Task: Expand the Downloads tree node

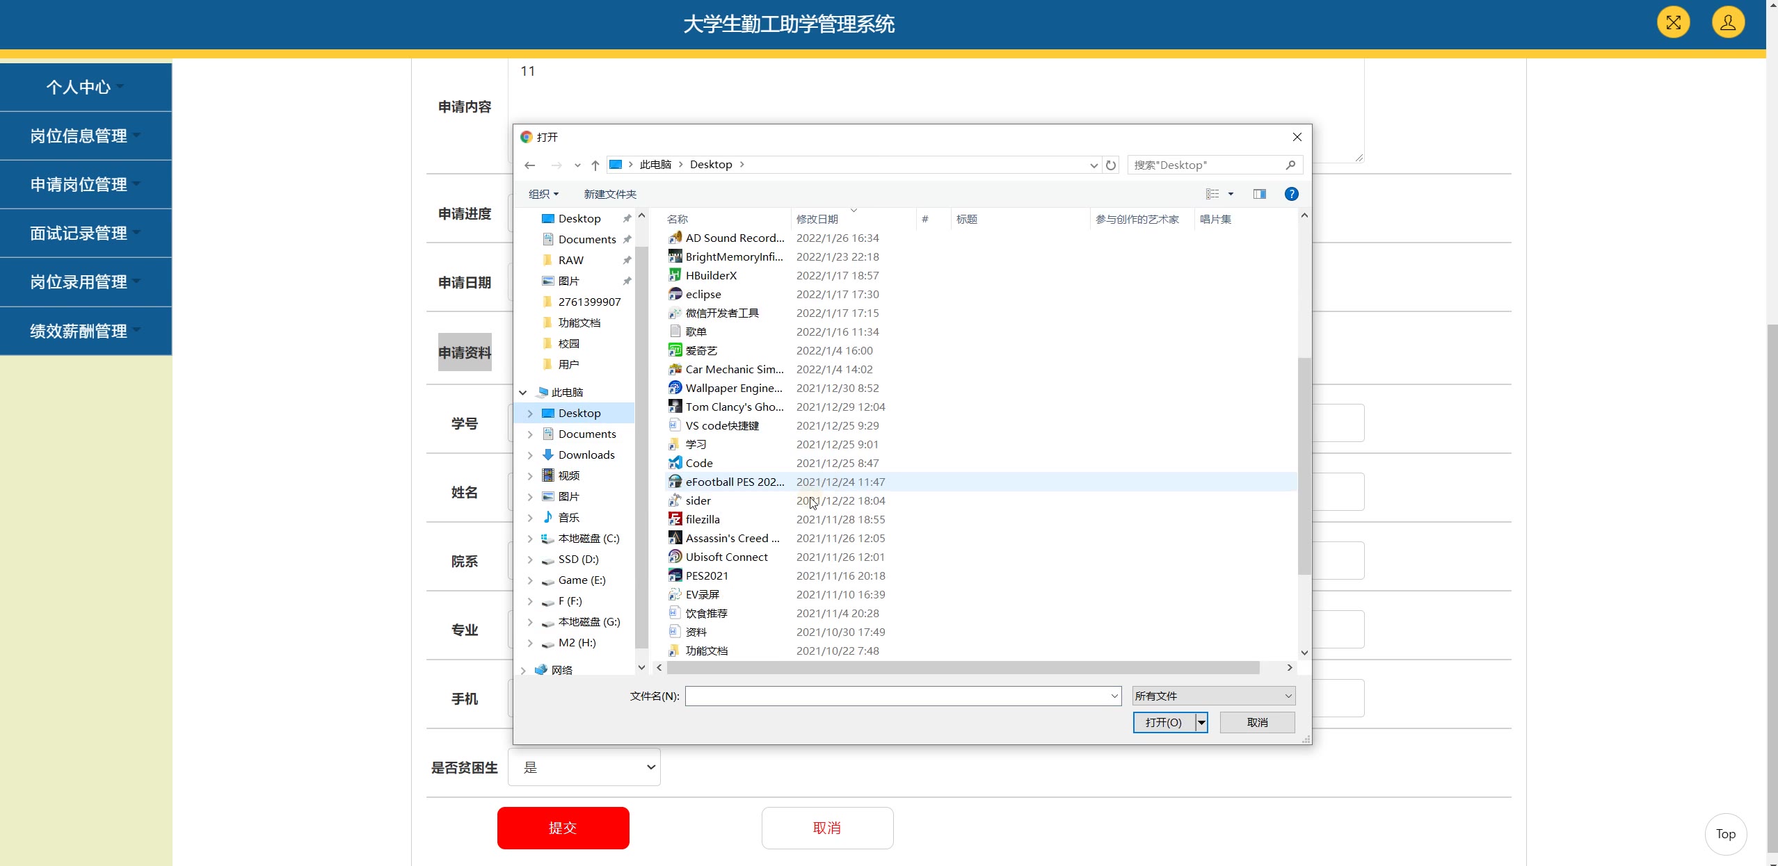Action: [530, 455]
